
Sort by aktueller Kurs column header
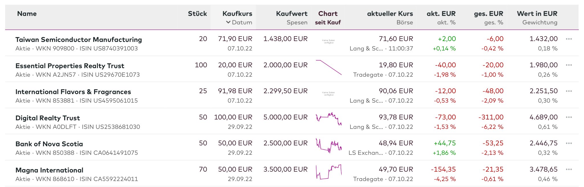point(390,14)
